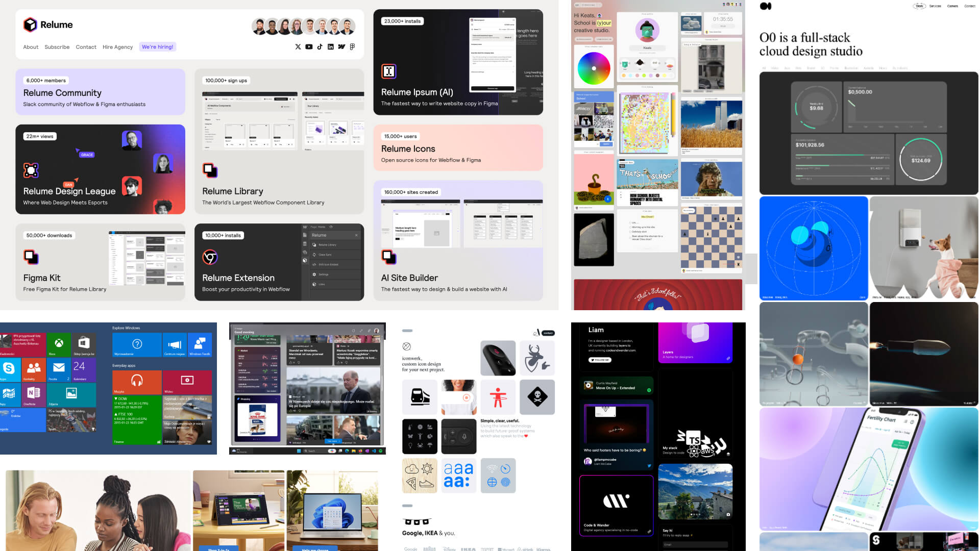The width and height of the screenshot is (980, 551).
Task: Open the Xbox tile on the Windows start screen
Action: (59, 345)
